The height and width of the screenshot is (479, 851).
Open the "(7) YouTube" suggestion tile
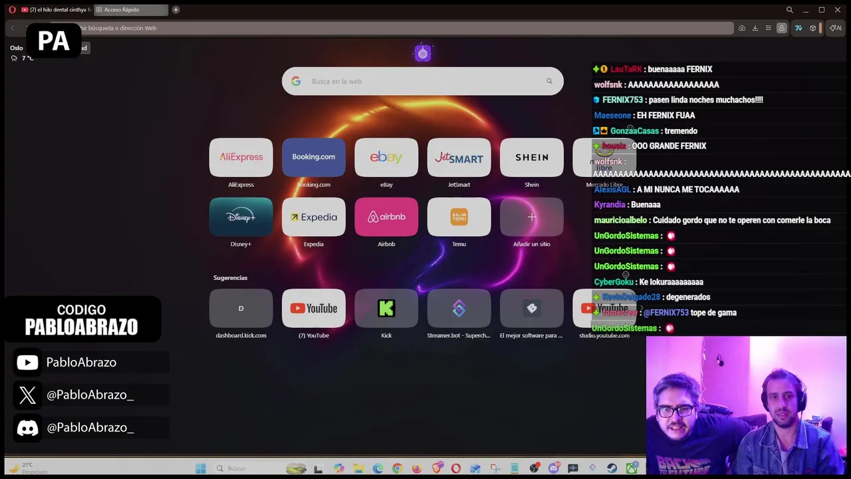(x=314, y=308)
